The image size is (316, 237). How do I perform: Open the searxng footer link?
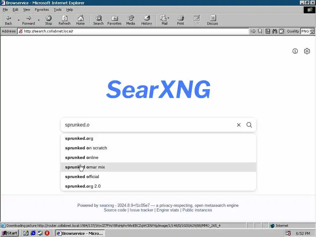(x=106, y=205)
